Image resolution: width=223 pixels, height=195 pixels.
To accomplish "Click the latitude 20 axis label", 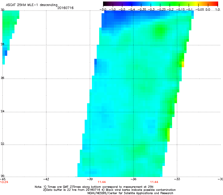I will [2, 176].
